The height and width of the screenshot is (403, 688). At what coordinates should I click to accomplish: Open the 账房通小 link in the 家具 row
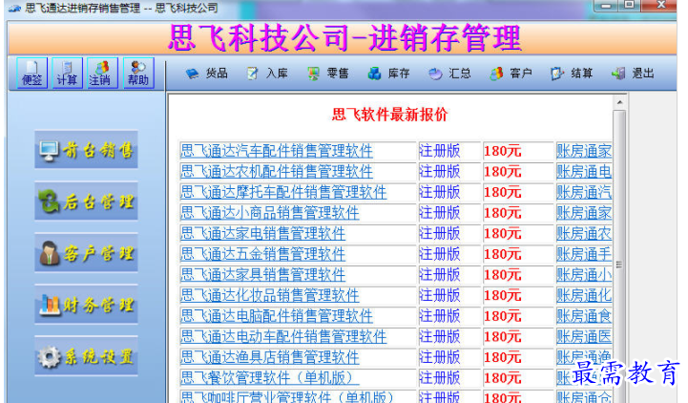[584, 275]
